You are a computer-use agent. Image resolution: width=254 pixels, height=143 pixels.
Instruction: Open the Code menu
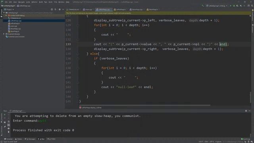coord(28,2)
